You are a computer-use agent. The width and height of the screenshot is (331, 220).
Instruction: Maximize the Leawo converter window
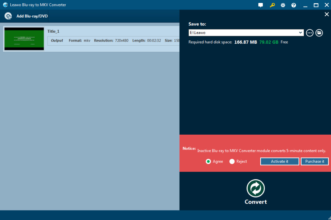[316, 5]
